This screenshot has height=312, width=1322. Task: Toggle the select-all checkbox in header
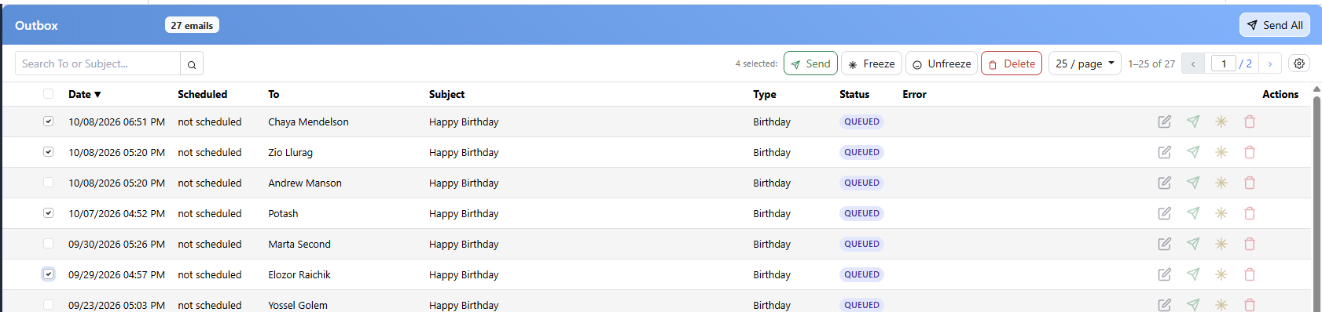pyautogui.click(x=49, y=94)
